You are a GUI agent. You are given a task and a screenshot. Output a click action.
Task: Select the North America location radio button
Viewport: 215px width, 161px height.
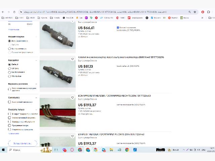pyautogui.click(x=9, y=72)
